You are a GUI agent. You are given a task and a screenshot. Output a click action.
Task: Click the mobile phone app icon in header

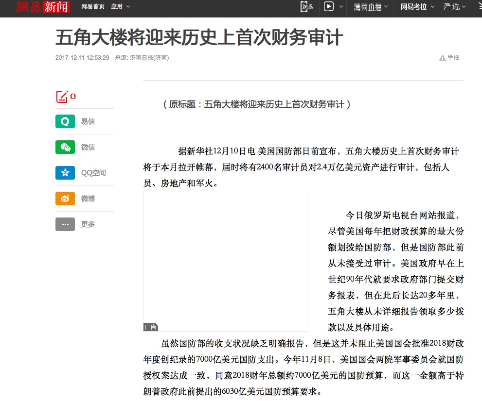[x=306, y=7]
